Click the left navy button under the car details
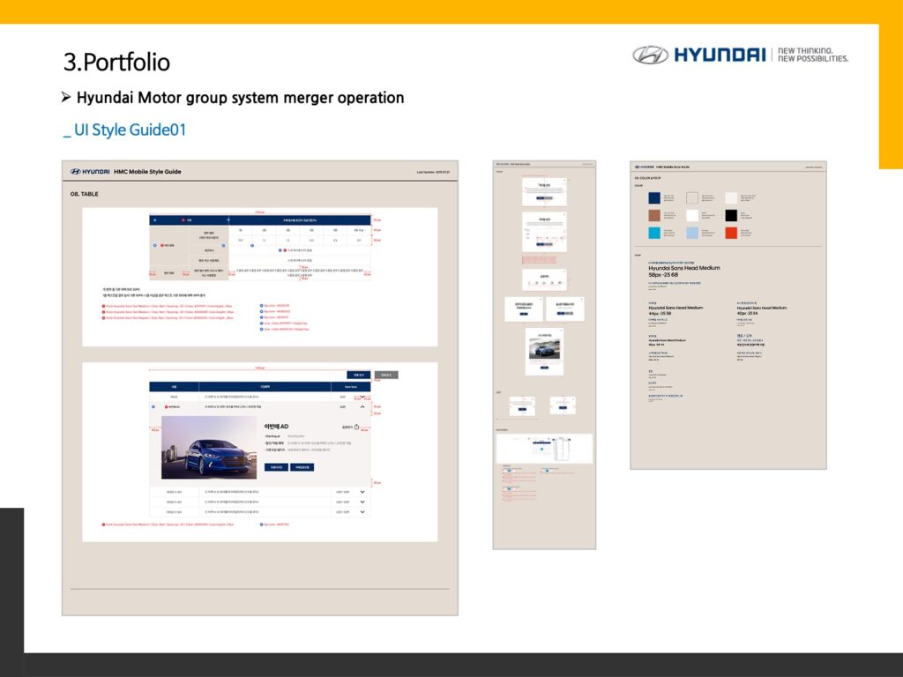903x677 pixels. [276, 466]
